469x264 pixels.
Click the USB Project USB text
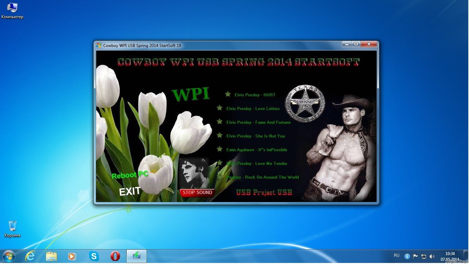pyautogui.click(x=264, y=192)
